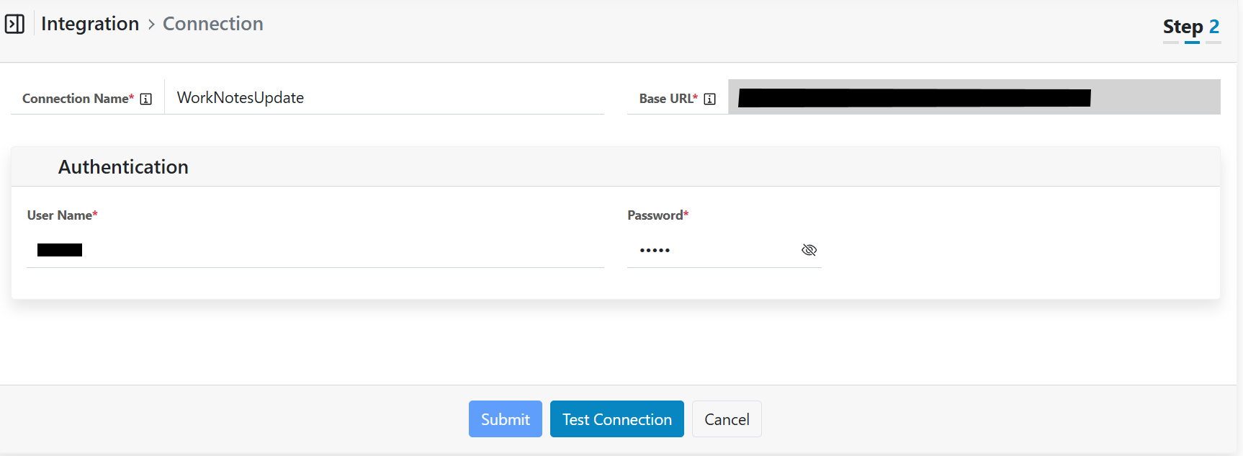Focus the User Name input field
This screenshot has height=456, width=1243.
(x=315, y=250)
